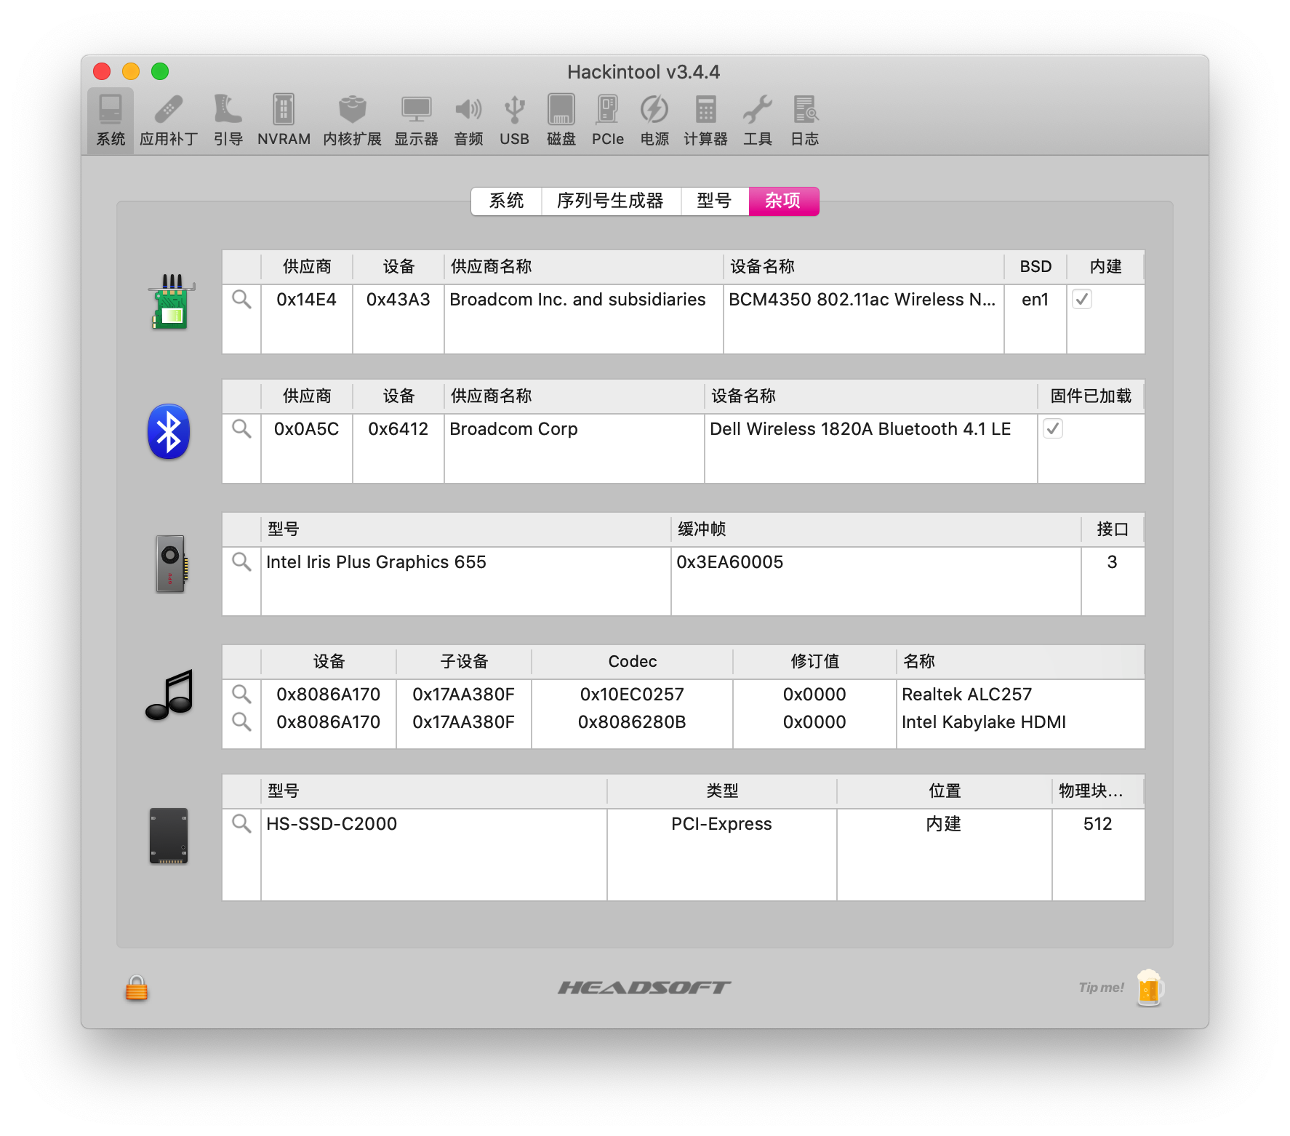Screen dimensions: 1290x1136
Task: Click magnifier icon next to Realtek ALC257 row
Action: click(x=241, y=694)
